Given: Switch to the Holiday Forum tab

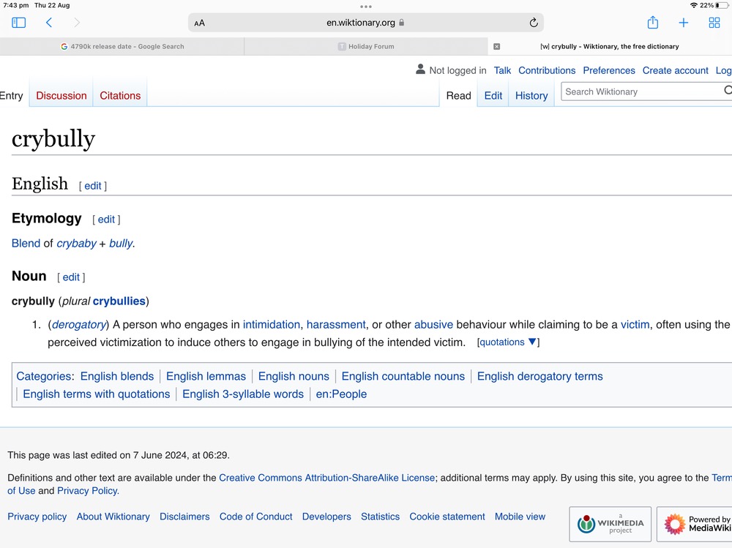Looking at the screenshot, I should [366, 46].
